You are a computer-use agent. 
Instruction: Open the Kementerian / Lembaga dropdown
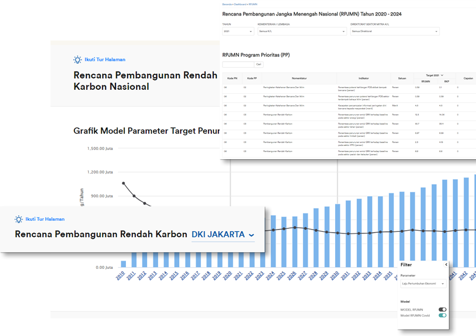[301, 32]
